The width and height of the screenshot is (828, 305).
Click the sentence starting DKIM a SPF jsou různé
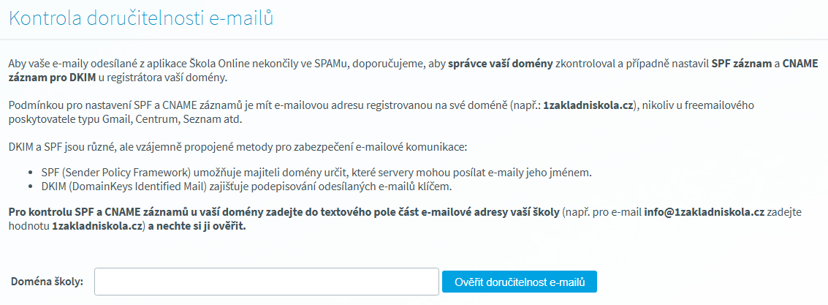point(238,146)
